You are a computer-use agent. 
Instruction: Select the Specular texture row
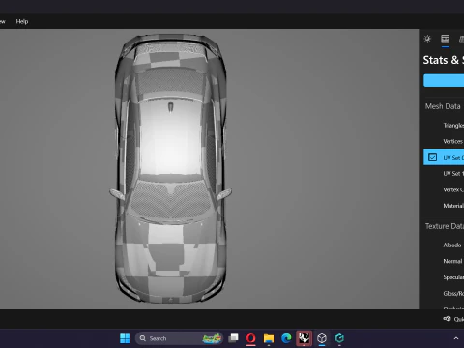444,277
